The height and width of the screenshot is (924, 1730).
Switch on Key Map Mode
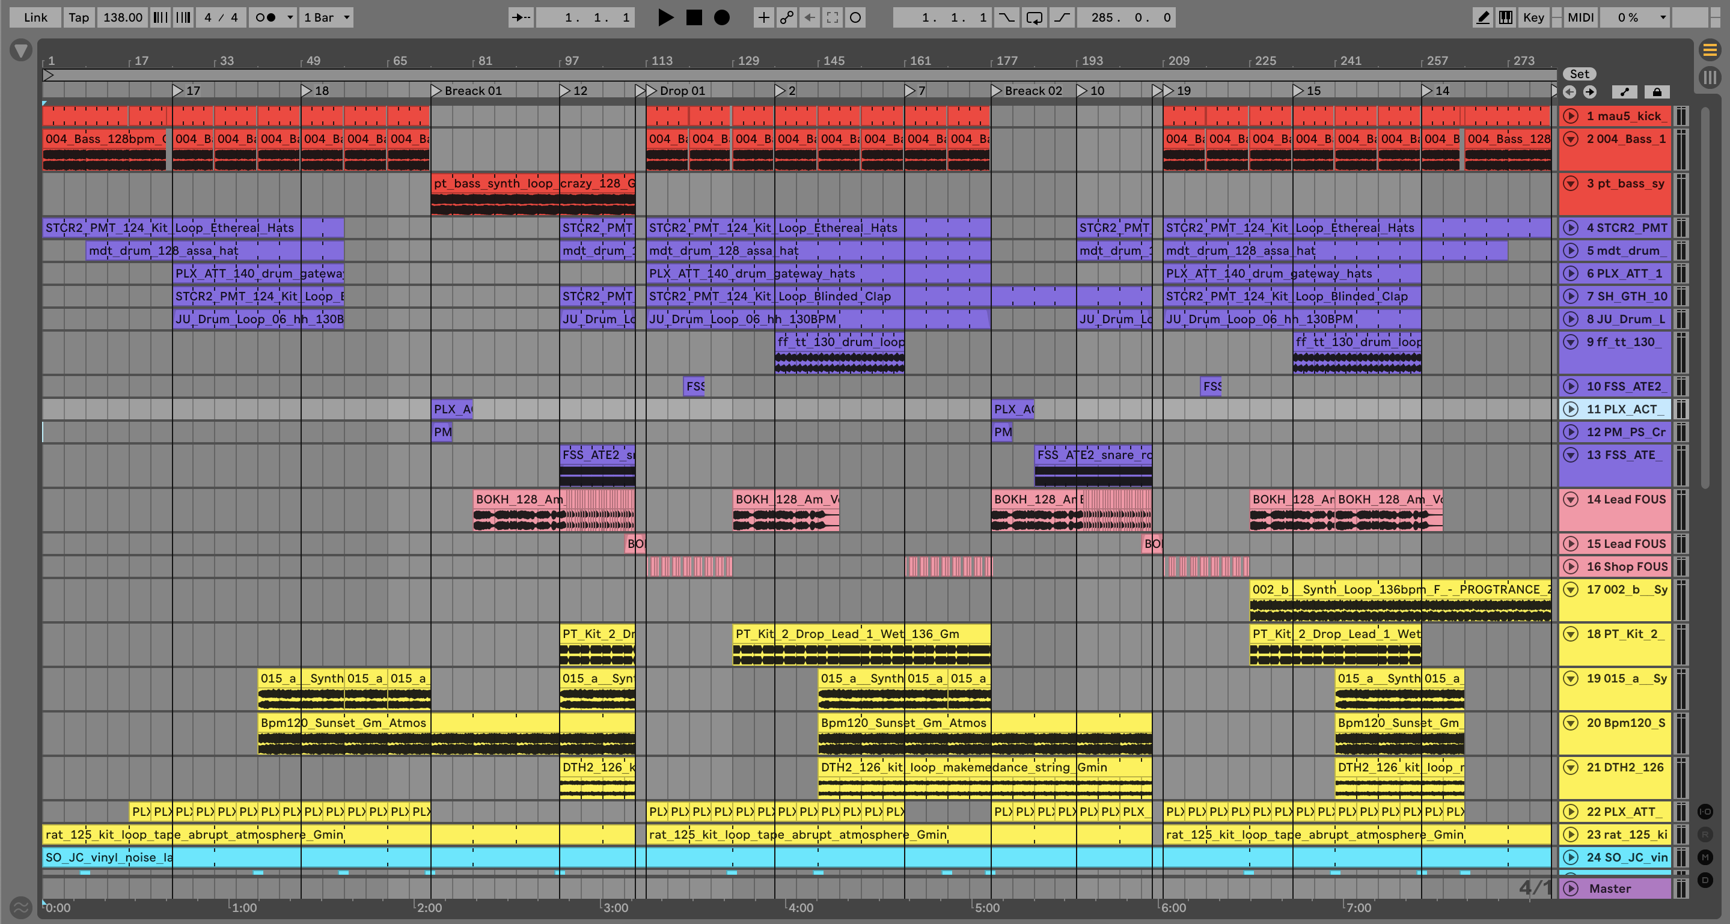pyautogui.click(x=1533, y=17)
